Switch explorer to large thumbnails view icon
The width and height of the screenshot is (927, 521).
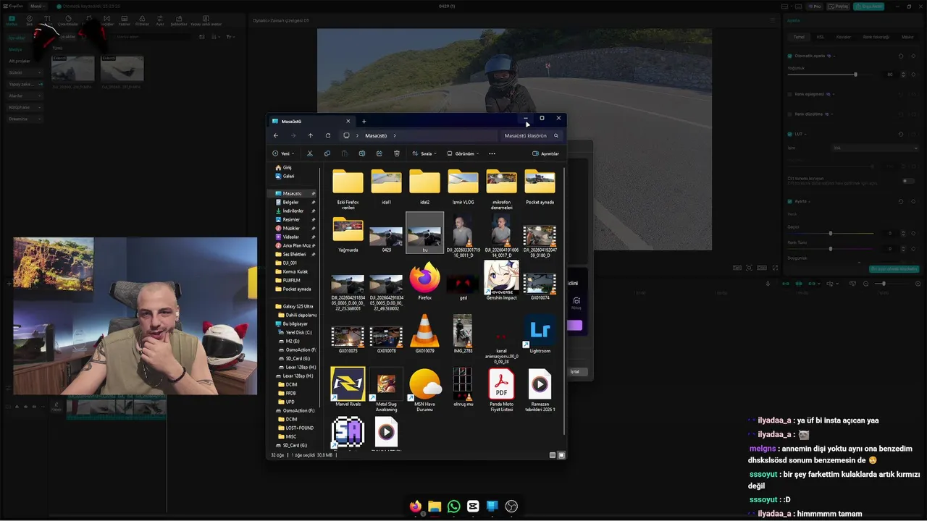click(x=561, y=455)
